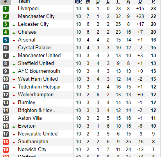This screenshot has width=161, height=157.
Task: Click Arsenal's blue rank 5 badge
Action: pyautogui.click(x=6, y=40)
